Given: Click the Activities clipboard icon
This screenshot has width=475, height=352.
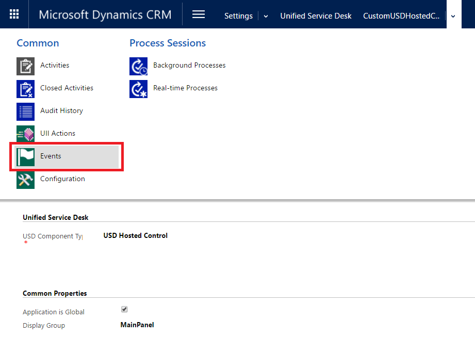Looking at the screenshot, I should click(x=25, y=66).
